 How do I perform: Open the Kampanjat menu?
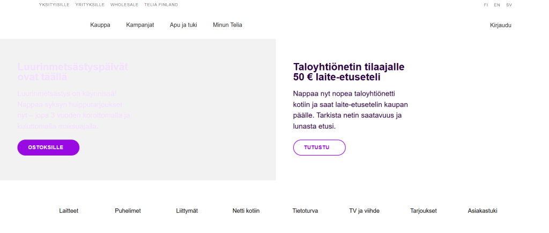click(140, 25)
